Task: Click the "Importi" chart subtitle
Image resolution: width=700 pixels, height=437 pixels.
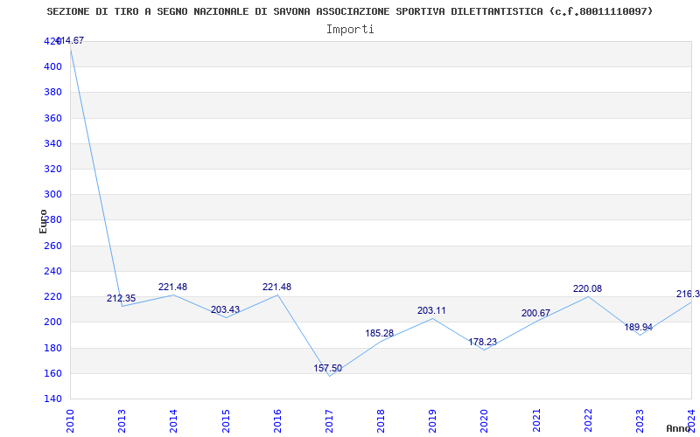Action: 350,29
